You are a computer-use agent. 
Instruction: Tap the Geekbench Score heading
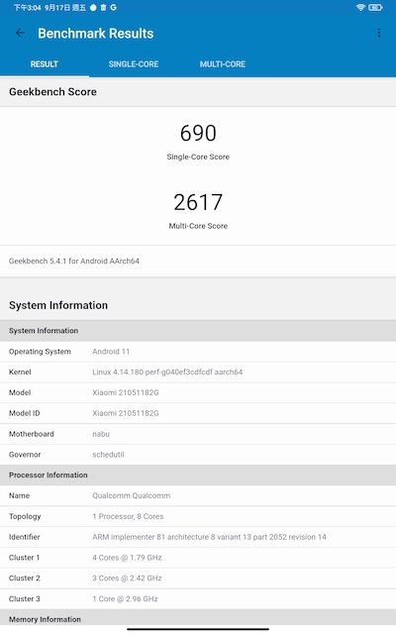click(x=52, y=92)
